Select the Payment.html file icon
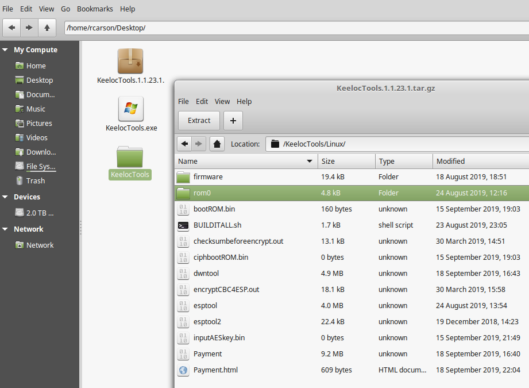Viewport: 529px width, 388px height. pos(183,370)
